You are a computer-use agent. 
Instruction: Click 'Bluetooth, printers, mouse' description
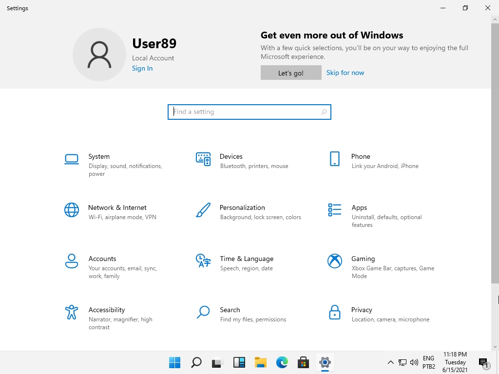[x=254, y=166]
